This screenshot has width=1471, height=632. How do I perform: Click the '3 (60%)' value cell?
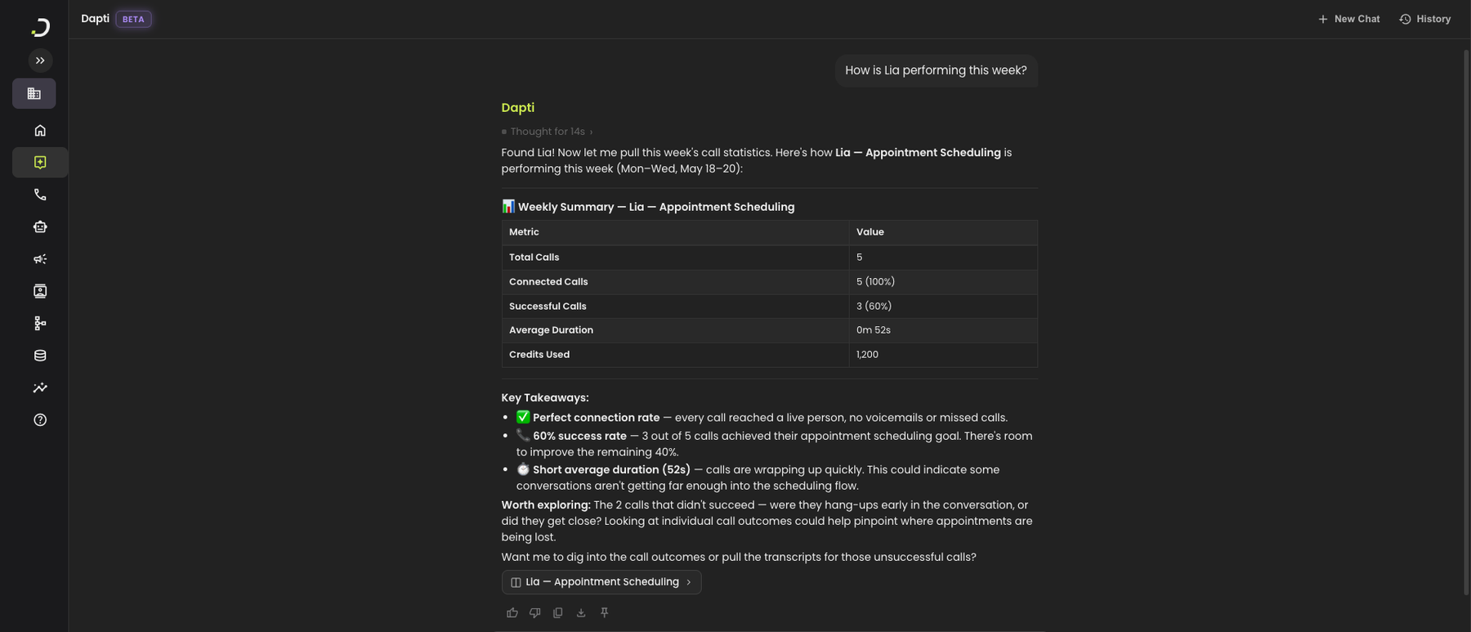(x=943, y=307)
